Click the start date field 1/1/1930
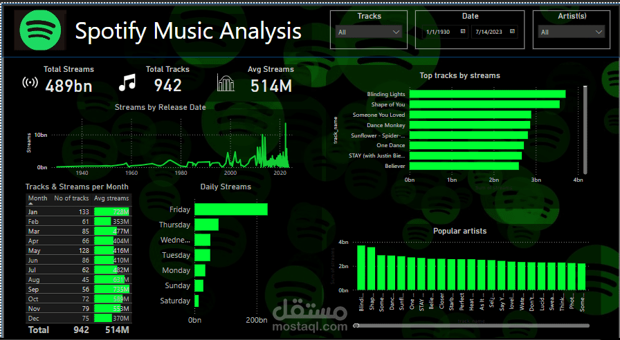This screenshot has height=340, width=620. (x=438, y=32)
